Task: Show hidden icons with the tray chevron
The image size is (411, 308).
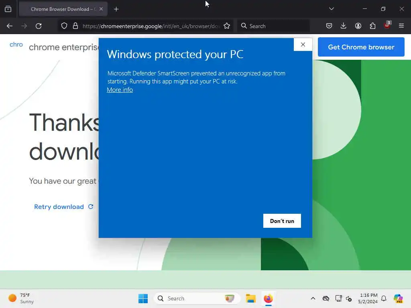Action: (x=313, y=298)
